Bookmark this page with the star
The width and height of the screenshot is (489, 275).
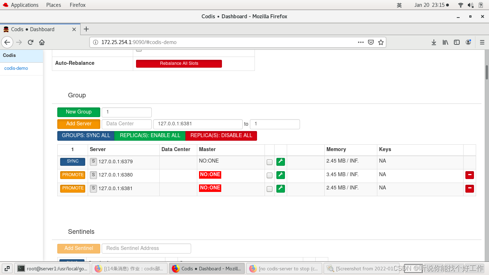point(381,42)
